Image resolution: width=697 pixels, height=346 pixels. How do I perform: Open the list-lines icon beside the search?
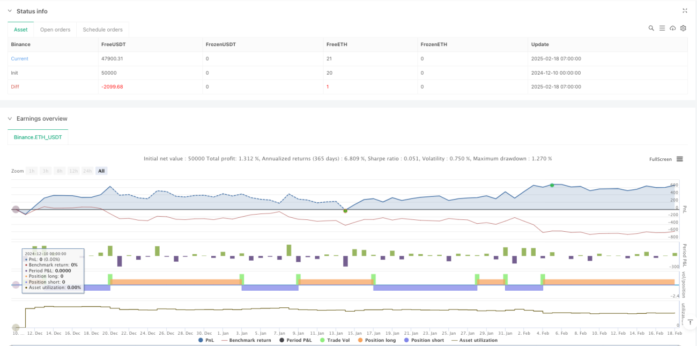[662, 28]
